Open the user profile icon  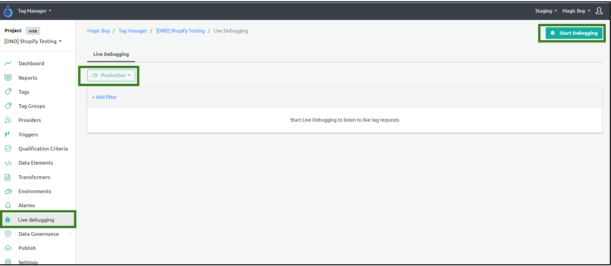(x=599, y=11)
